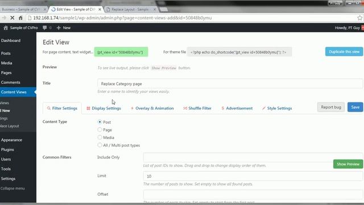Open Posts menu in sidebar
This screenshot has width=364, height=205.
pos(6,53)
